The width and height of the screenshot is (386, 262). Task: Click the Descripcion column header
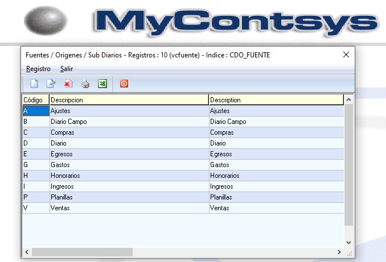point(129,99)
